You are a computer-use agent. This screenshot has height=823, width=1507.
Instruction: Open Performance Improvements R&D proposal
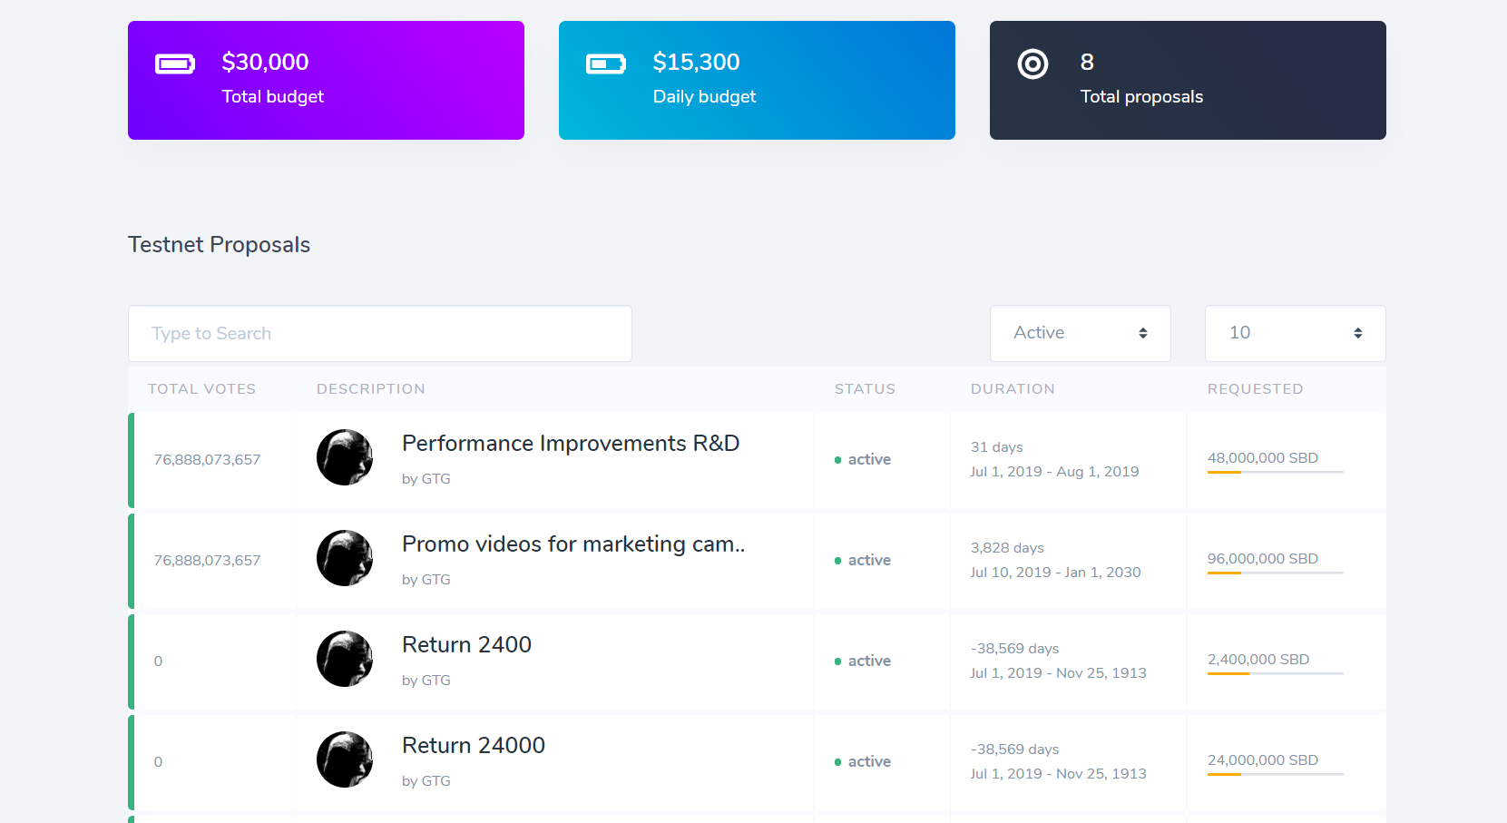(x=571, y=443)
